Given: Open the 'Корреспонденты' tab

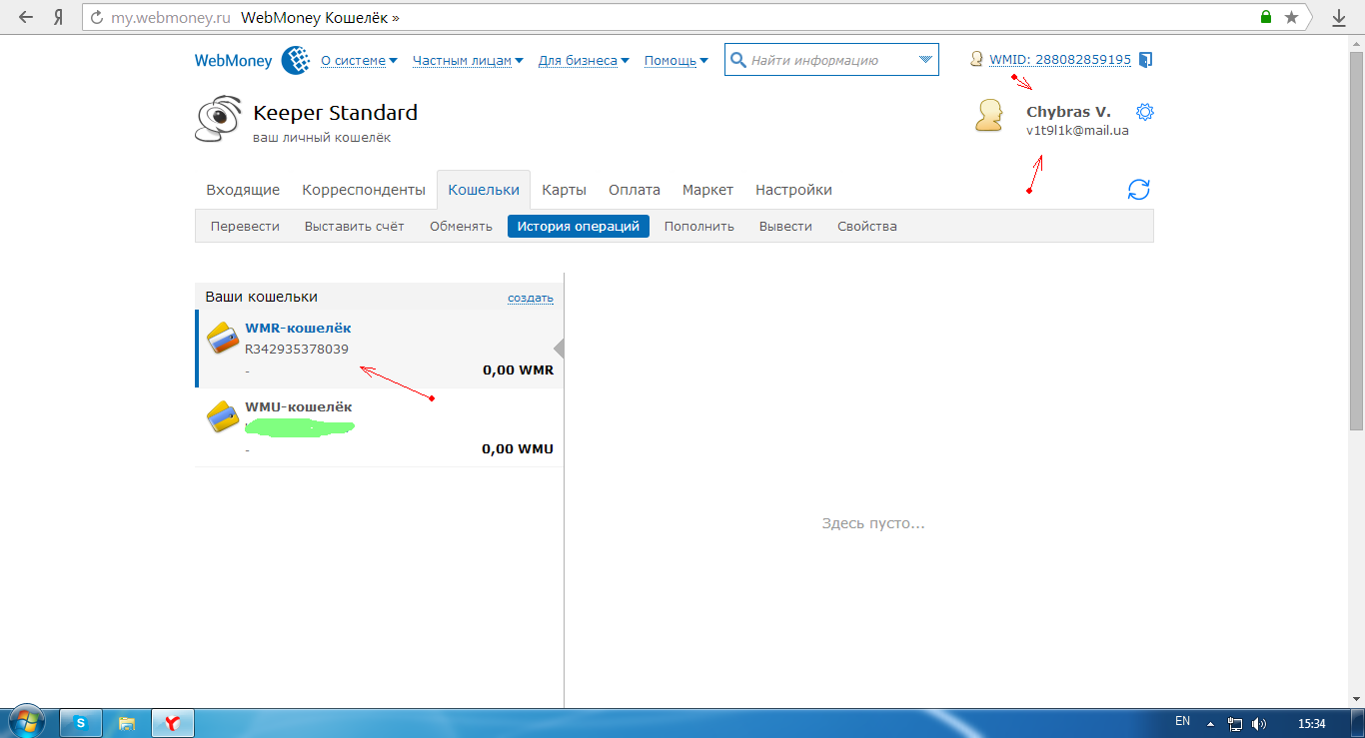Looking at the screenshot, I should 364,190.
